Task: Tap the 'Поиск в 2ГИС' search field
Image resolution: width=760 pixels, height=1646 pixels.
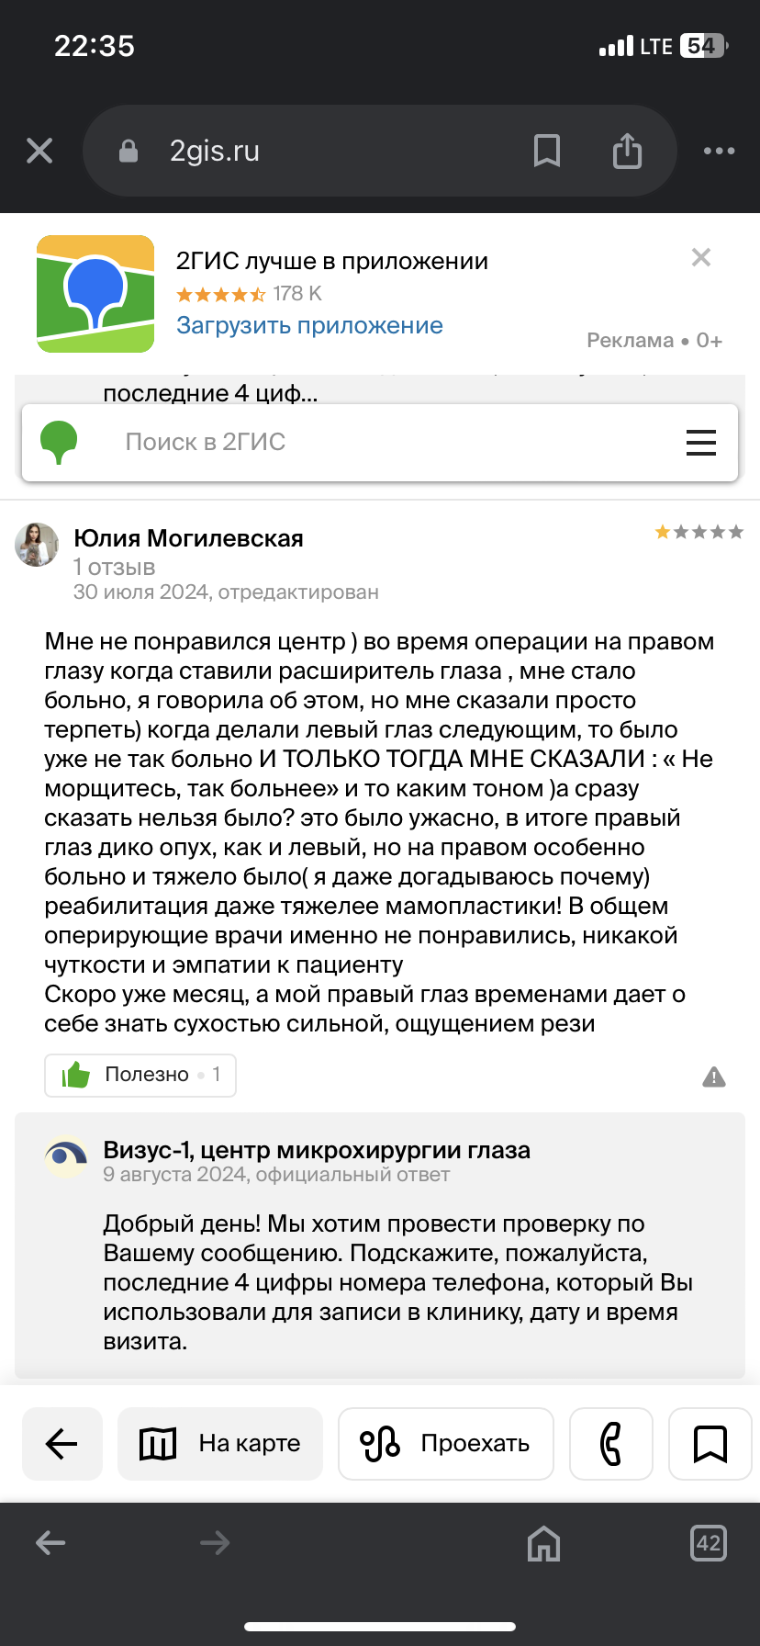Action: 367,443
